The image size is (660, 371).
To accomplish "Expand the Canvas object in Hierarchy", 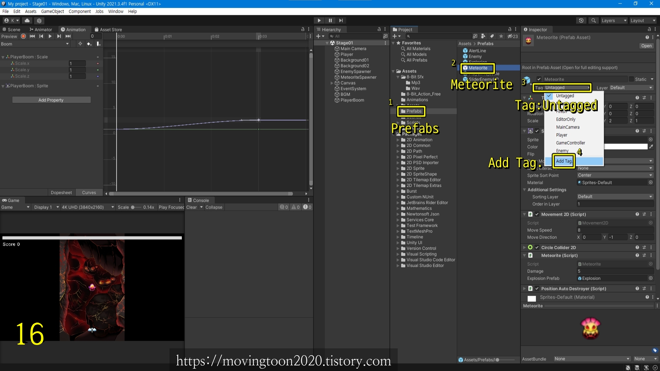I will point(332,83).
